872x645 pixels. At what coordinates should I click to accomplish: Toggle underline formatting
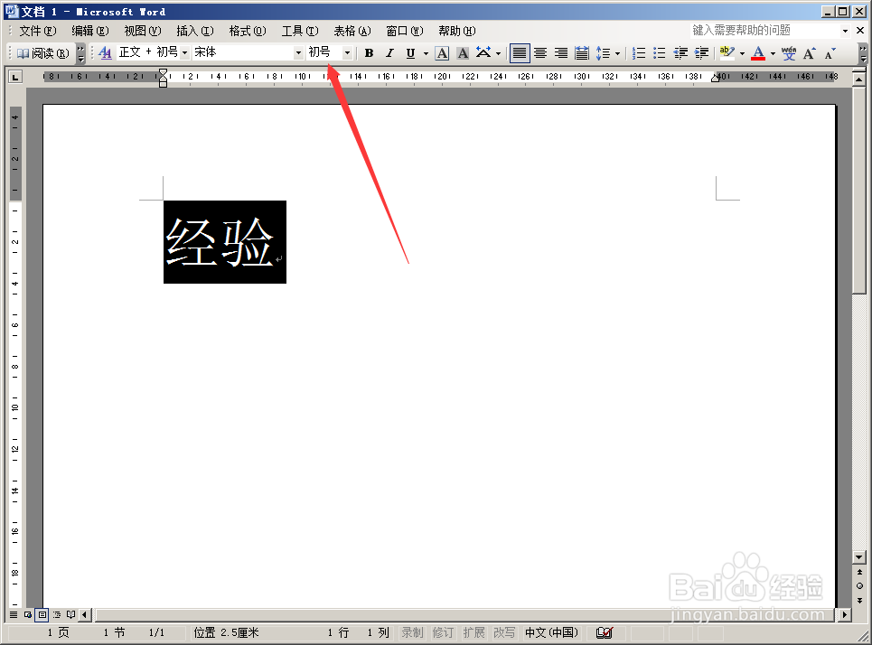tap(410, 52)
